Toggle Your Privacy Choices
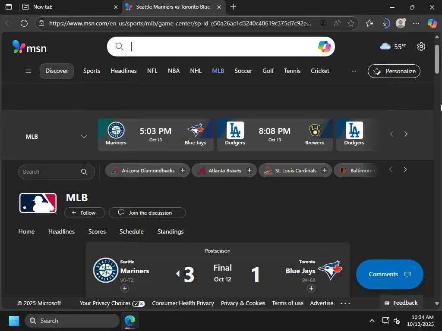This screenshot has width=442, height=331. (x=112, y=303)
